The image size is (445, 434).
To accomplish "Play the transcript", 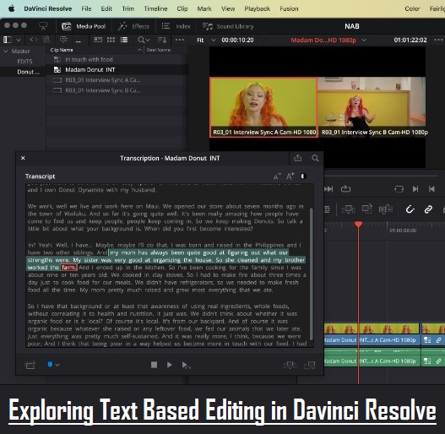I will pos(170,365).
